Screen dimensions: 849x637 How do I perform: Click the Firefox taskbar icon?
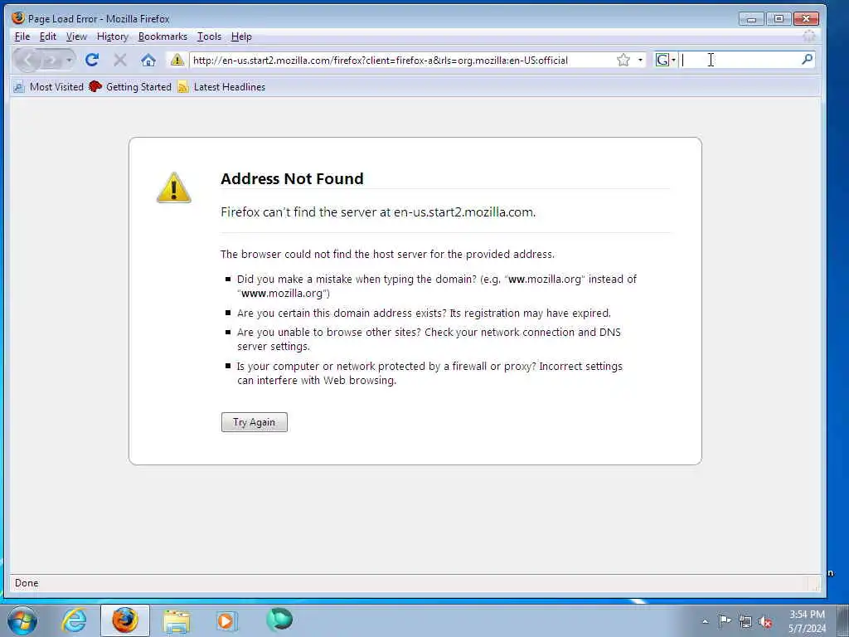coord(125,620)
